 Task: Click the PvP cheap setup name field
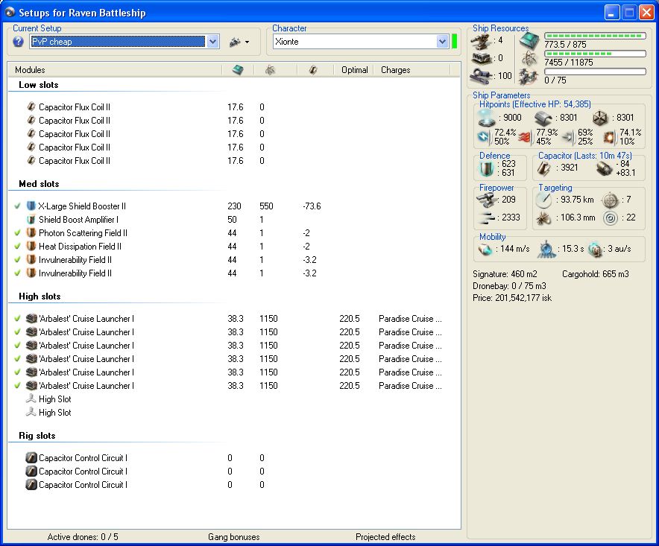click(x=118, y=42)
